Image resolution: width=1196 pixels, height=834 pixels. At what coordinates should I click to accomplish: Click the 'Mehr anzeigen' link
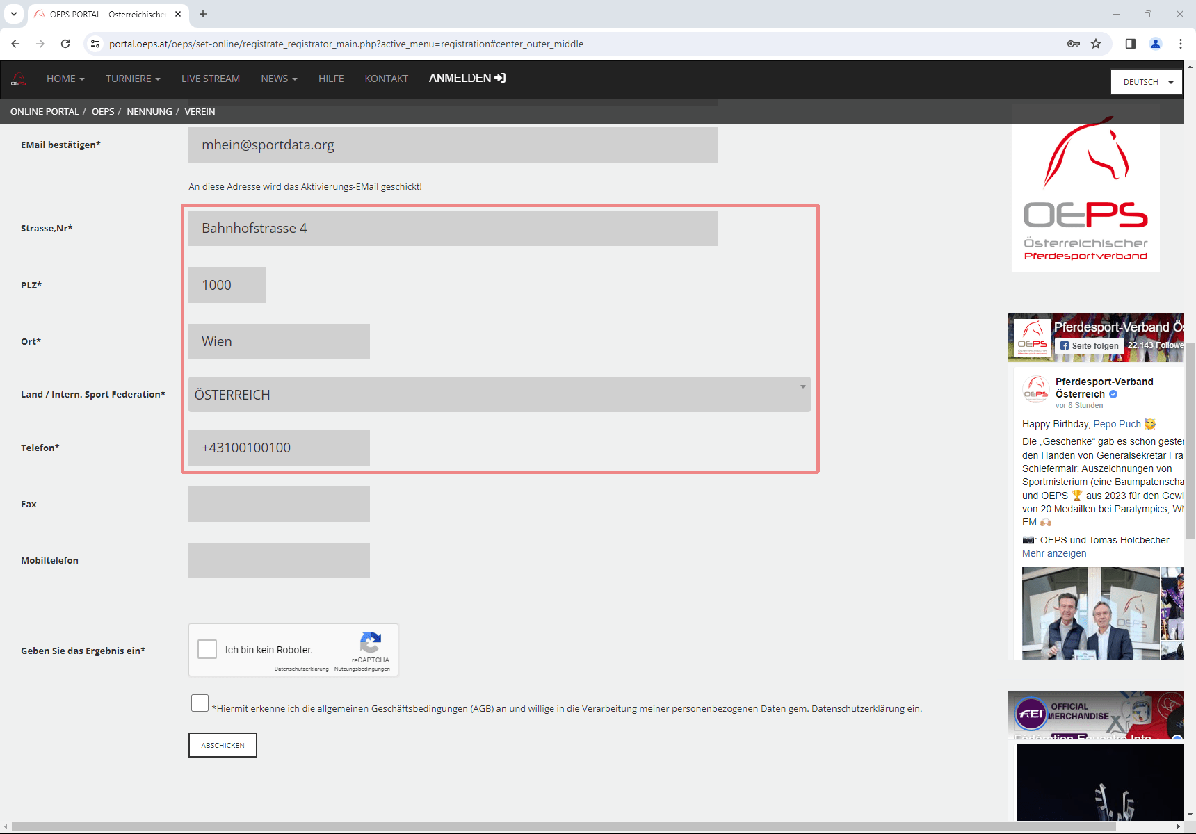1053,553
